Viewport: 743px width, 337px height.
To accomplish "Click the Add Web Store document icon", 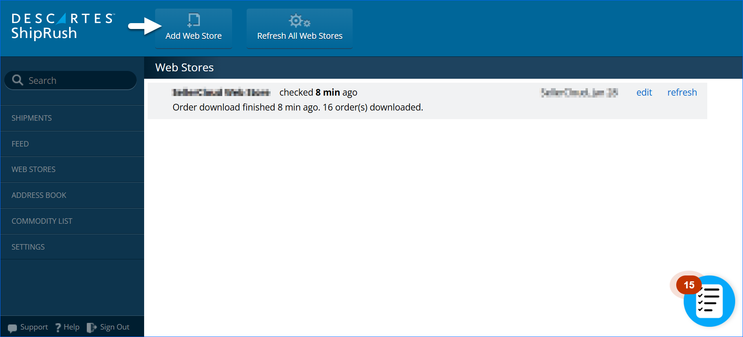I will click(x=194, y=20).
